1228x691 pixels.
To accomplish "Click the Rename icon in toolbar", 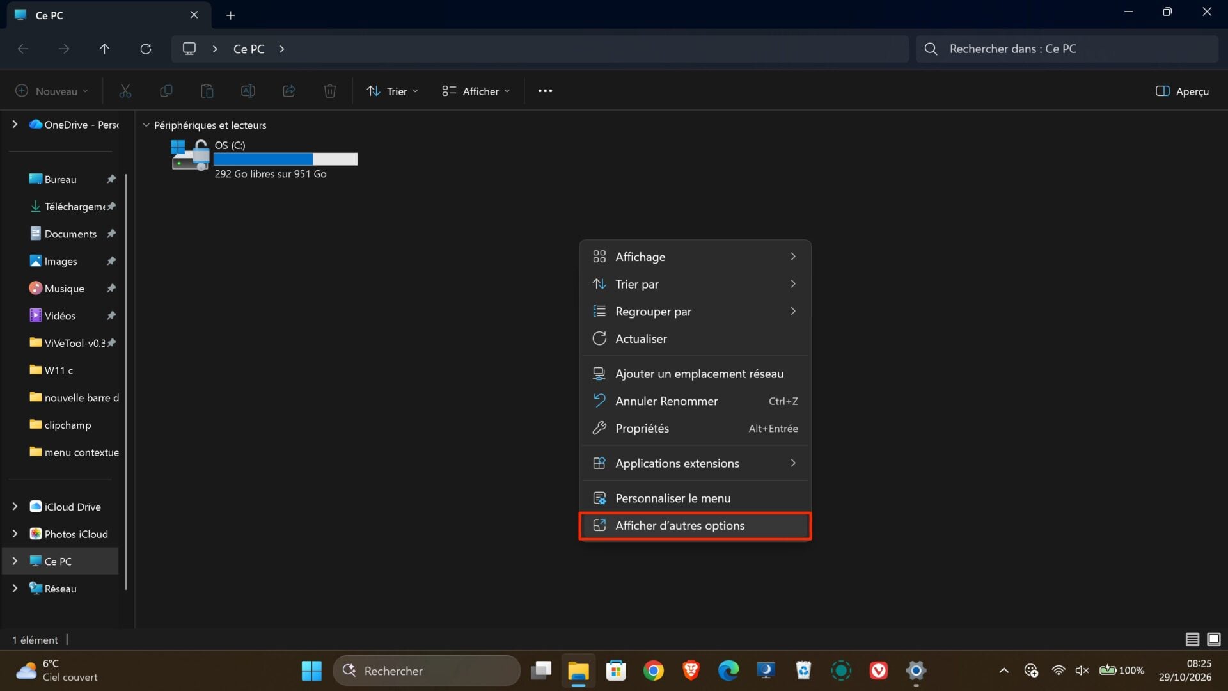I will pos(248,91).
